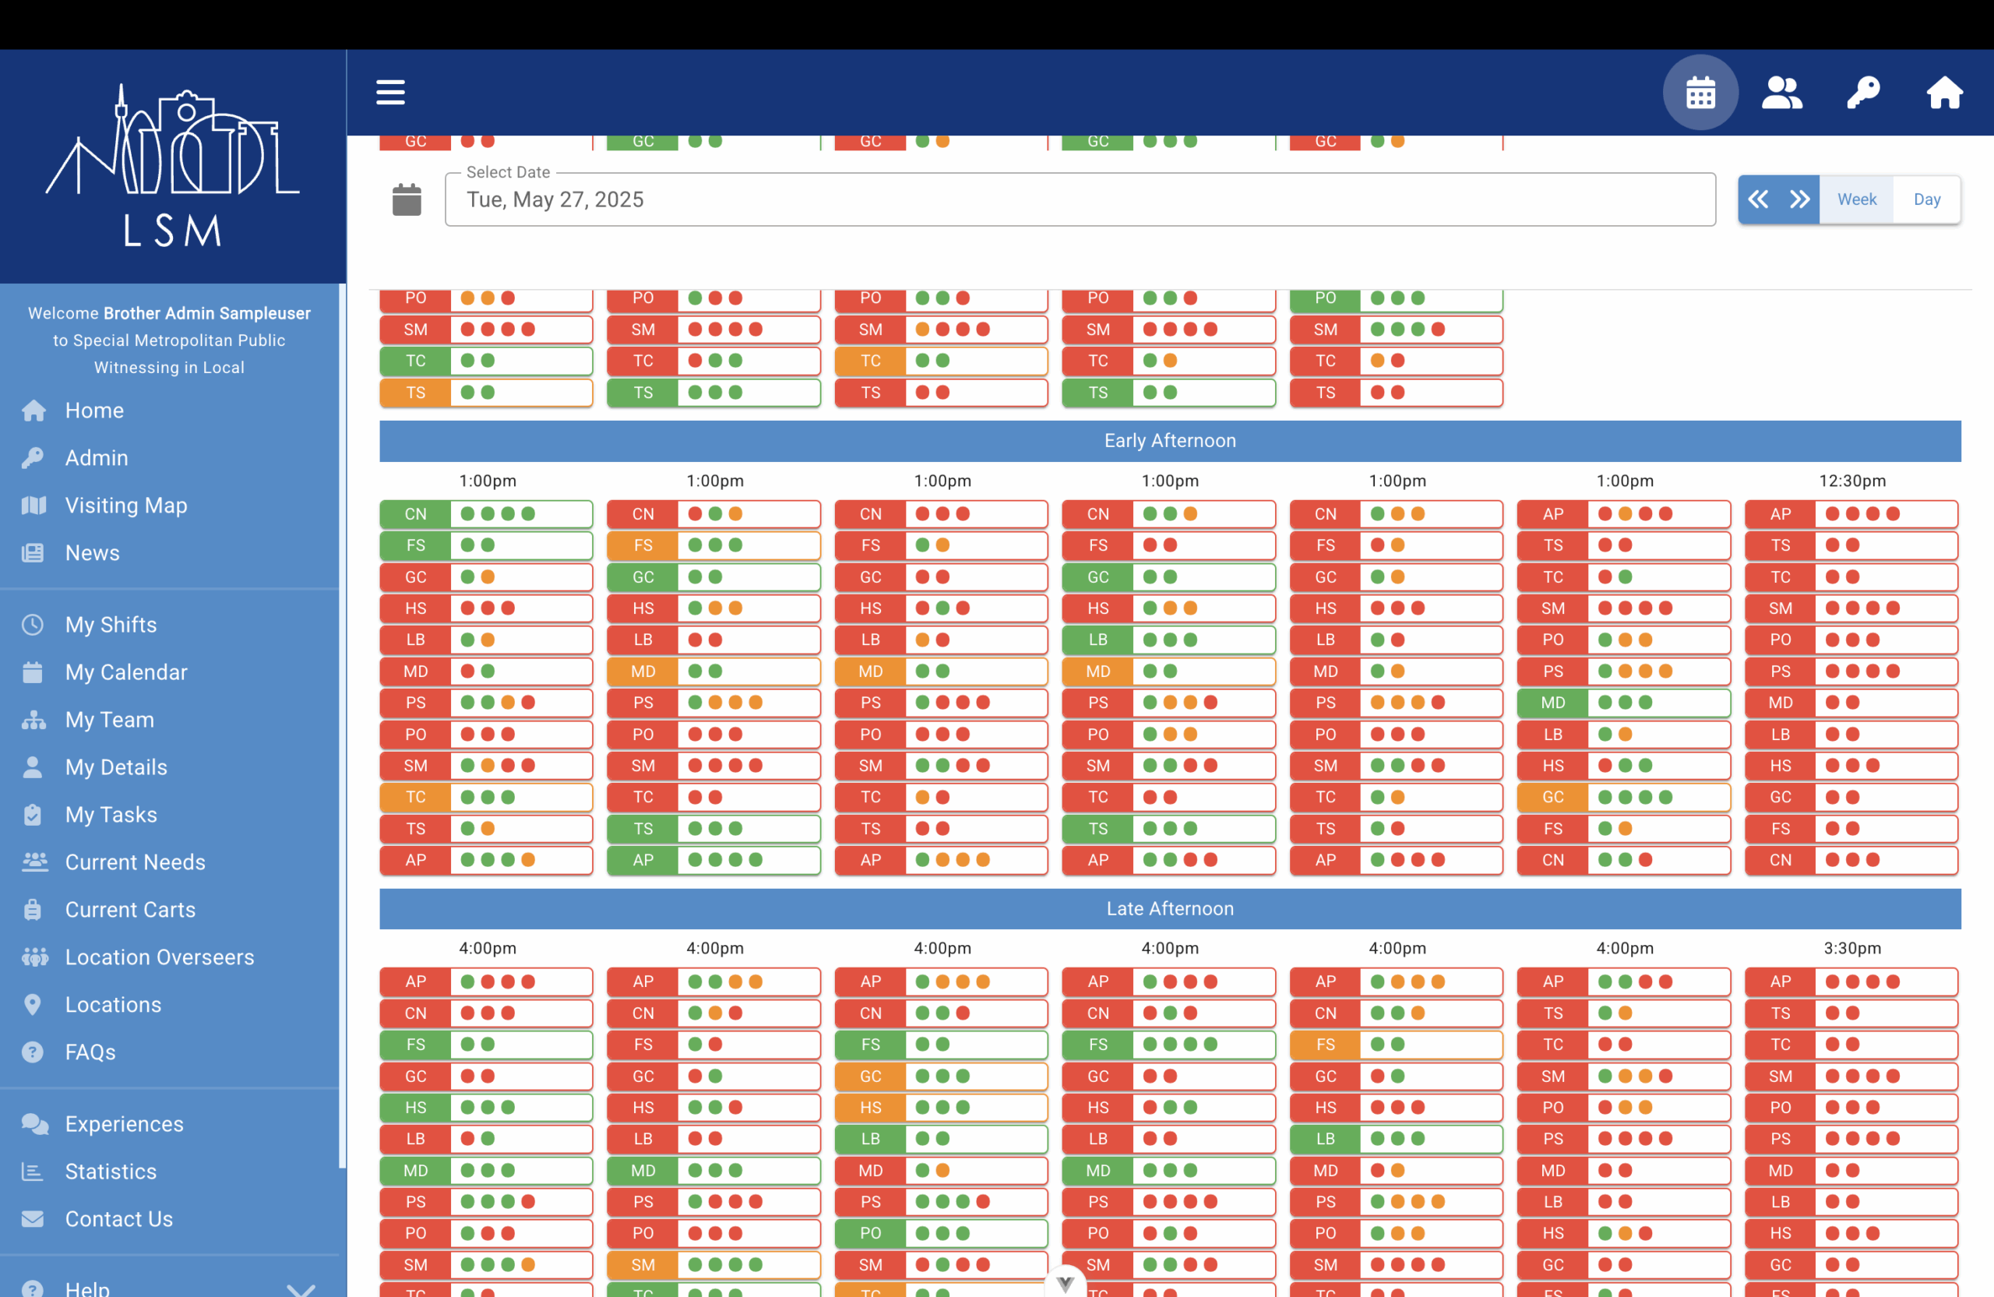Click the calendar icon in top bar
Image resolution: width=1994 pixels, height=1297 pixels.
tap(1700, 92)
